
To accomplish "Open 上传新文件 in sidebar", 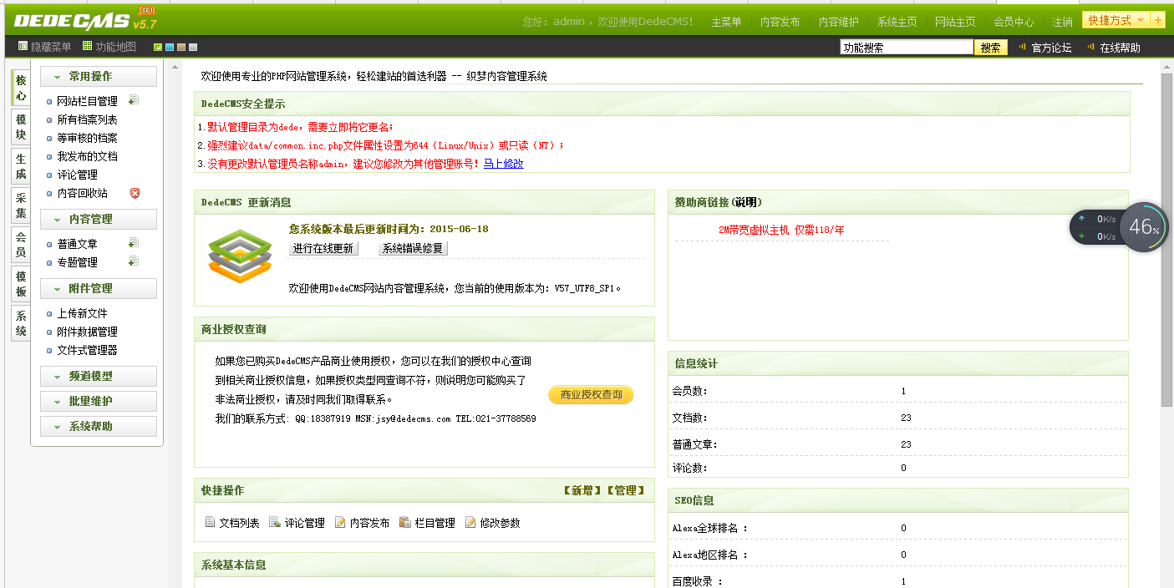I will pos(82,313).
